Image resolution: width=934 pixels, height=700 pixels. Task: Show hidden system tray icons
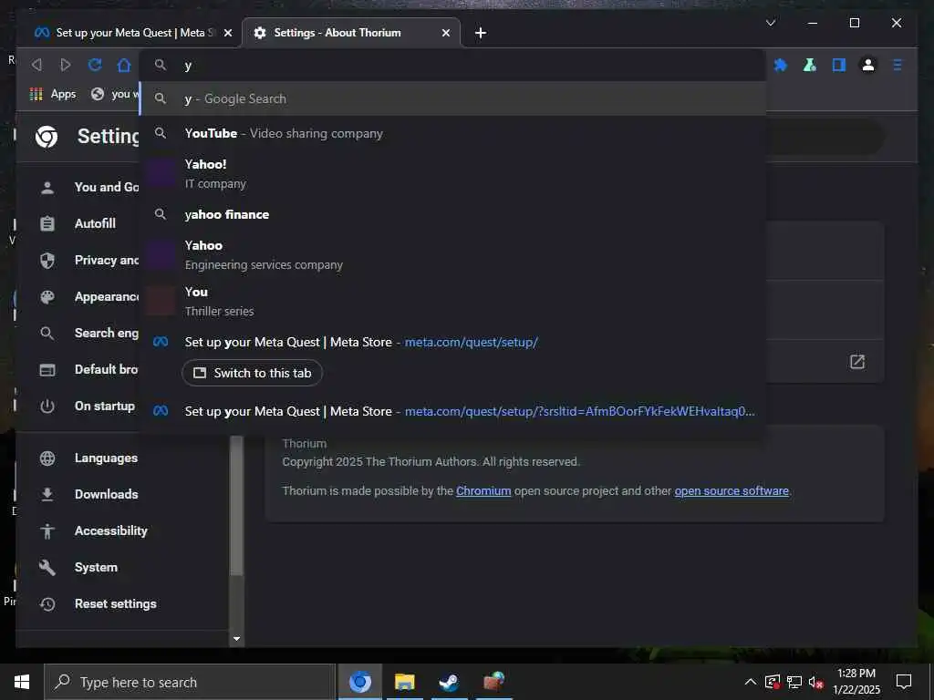pos(751,682)
